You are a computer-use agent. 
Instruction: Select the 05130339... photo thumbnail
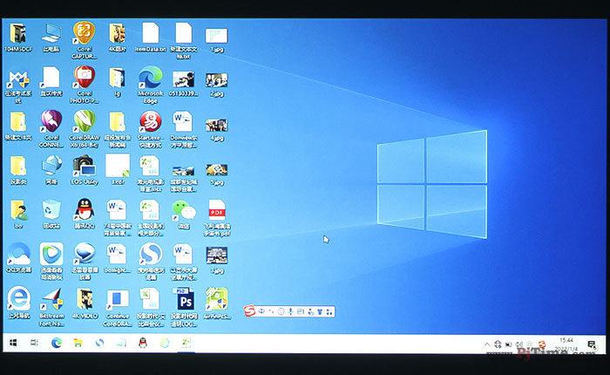click(x=184, y=79)
